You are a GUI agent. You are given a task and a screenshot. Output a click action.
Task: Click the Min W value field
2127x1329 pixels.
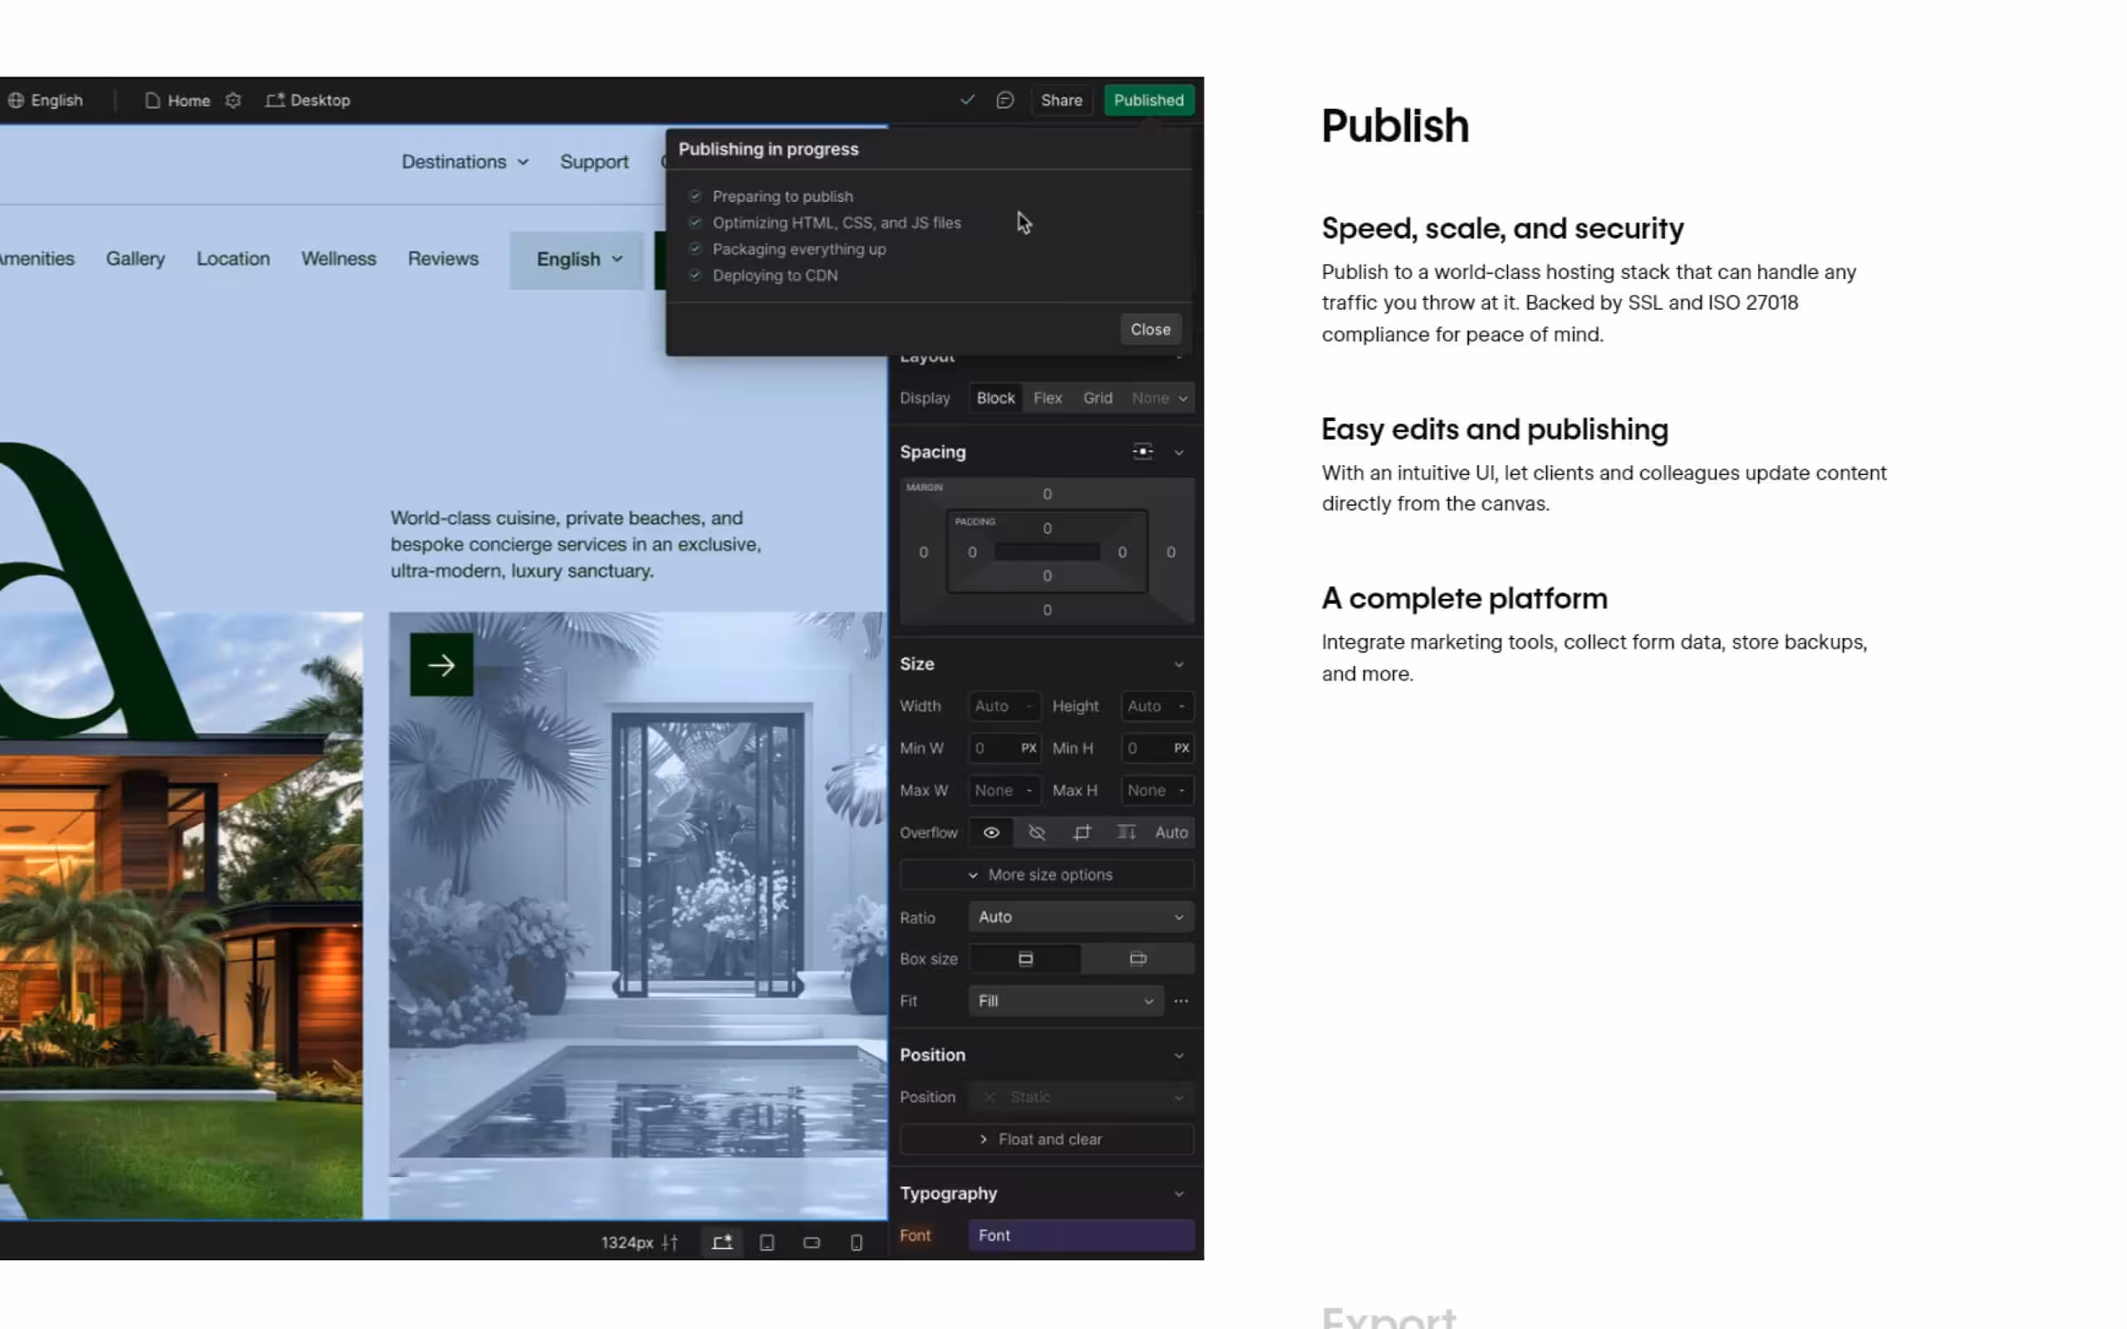[1004, 748]
